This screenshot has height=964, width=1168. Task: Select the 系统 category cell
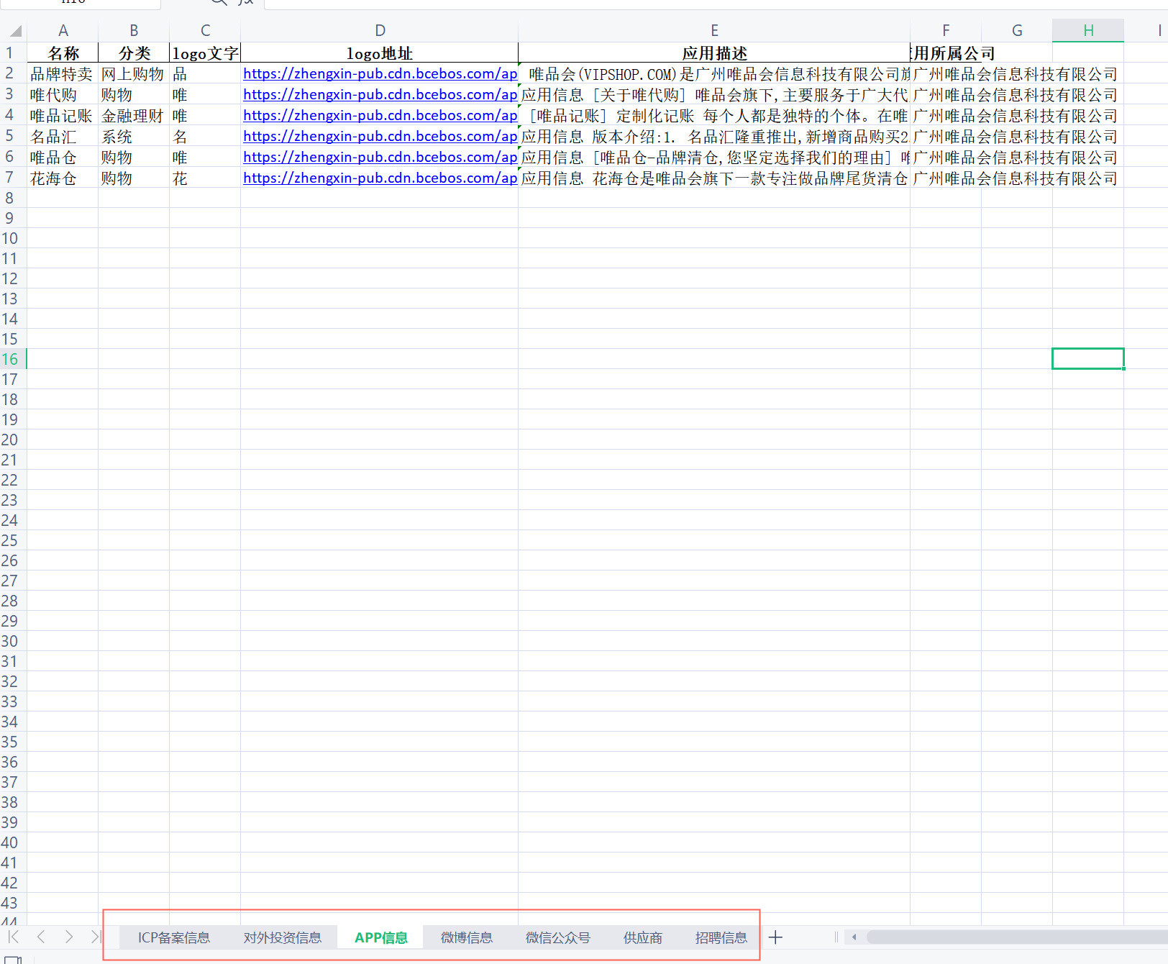click(134, 136)
